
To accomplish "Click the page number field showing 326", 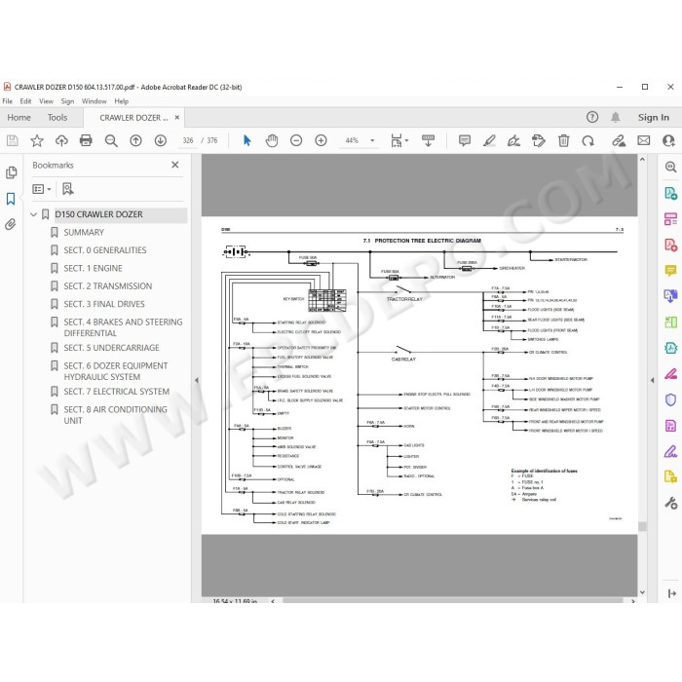I will (188, 140).
